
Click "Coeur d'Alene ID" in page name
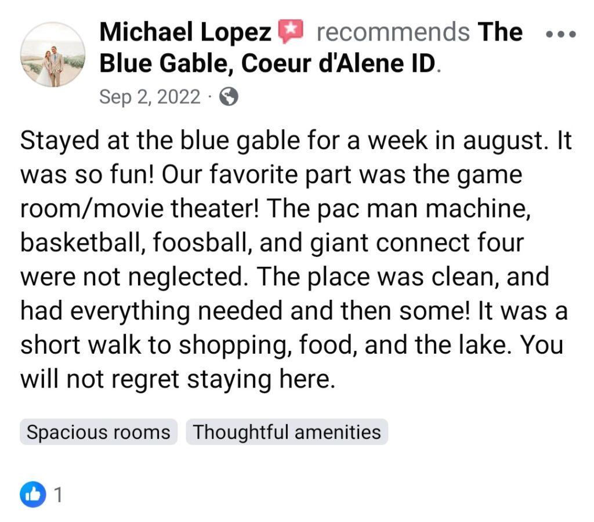338,64
